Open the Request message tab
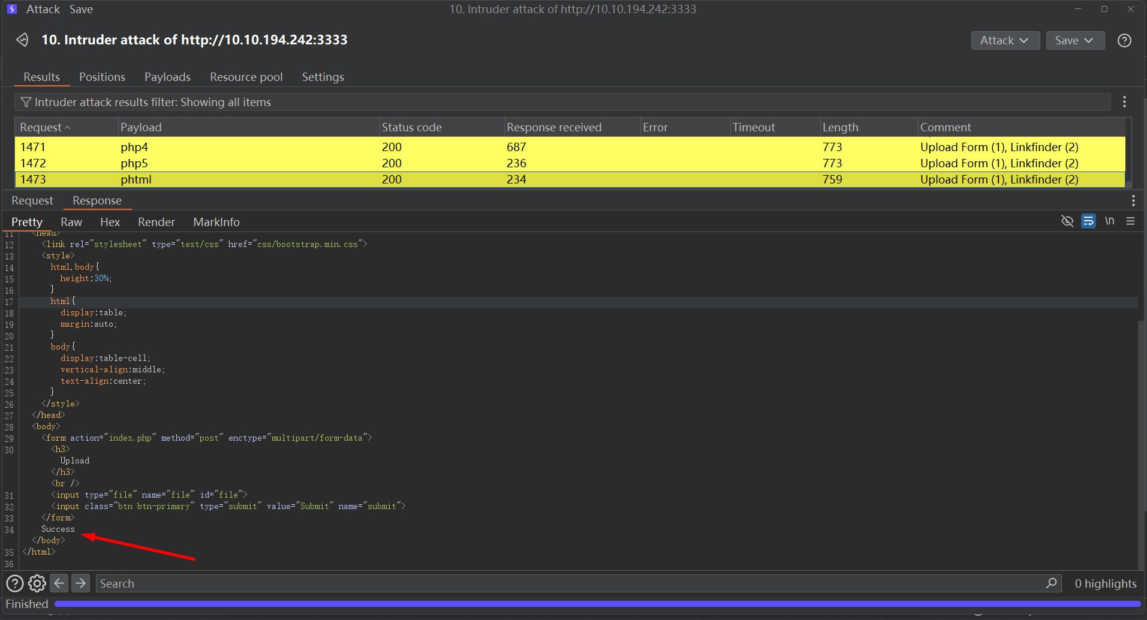Image resolution: width=1147 pixels, height=620 pixels. [x=32, y=200]
